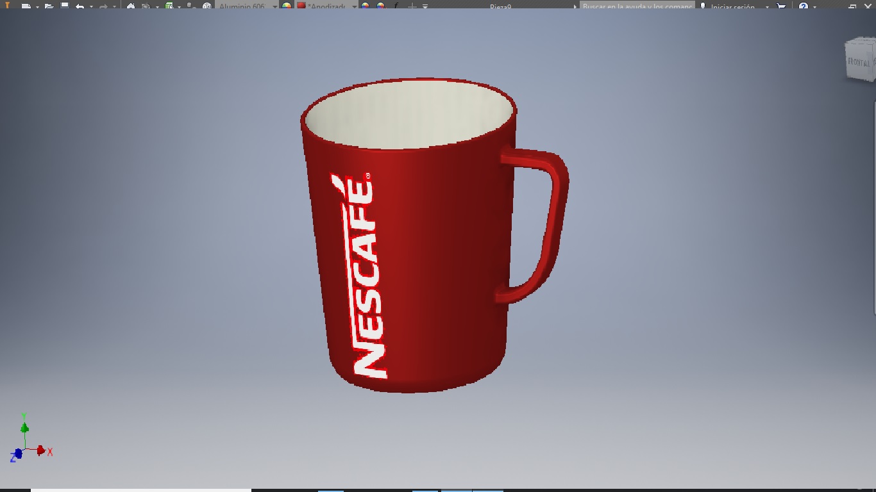The height and width of the screenshot is (492, 876).
Task: Click the ViewCube Frontal face
Action: pos(859,61)
